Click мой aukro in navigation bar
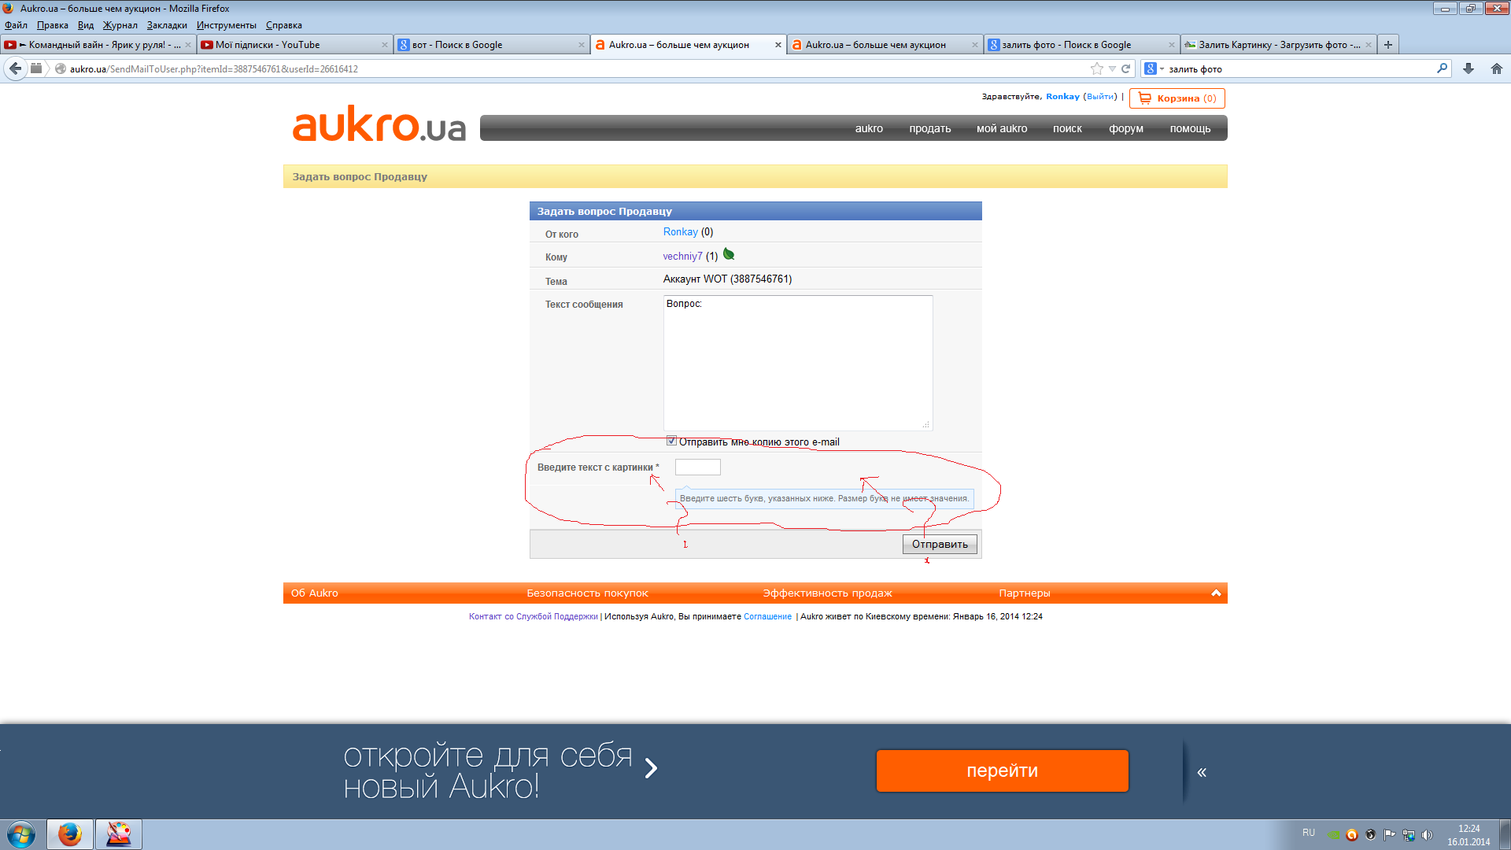Screen dimensions: 1511x850 click(x=1002, y=128)
